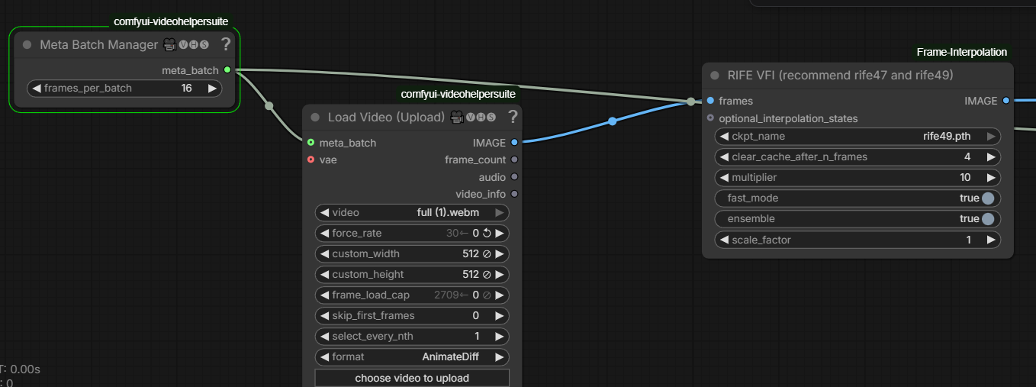1036x387 pixels.
Task: Decrease multiplier with left arrow
Action: [x=722, y=178]
